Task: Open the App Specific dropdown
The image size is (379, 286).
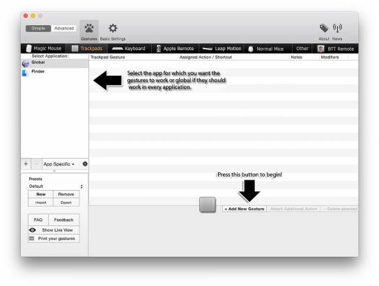Action: pyautogui.click(x=59, y=164)
